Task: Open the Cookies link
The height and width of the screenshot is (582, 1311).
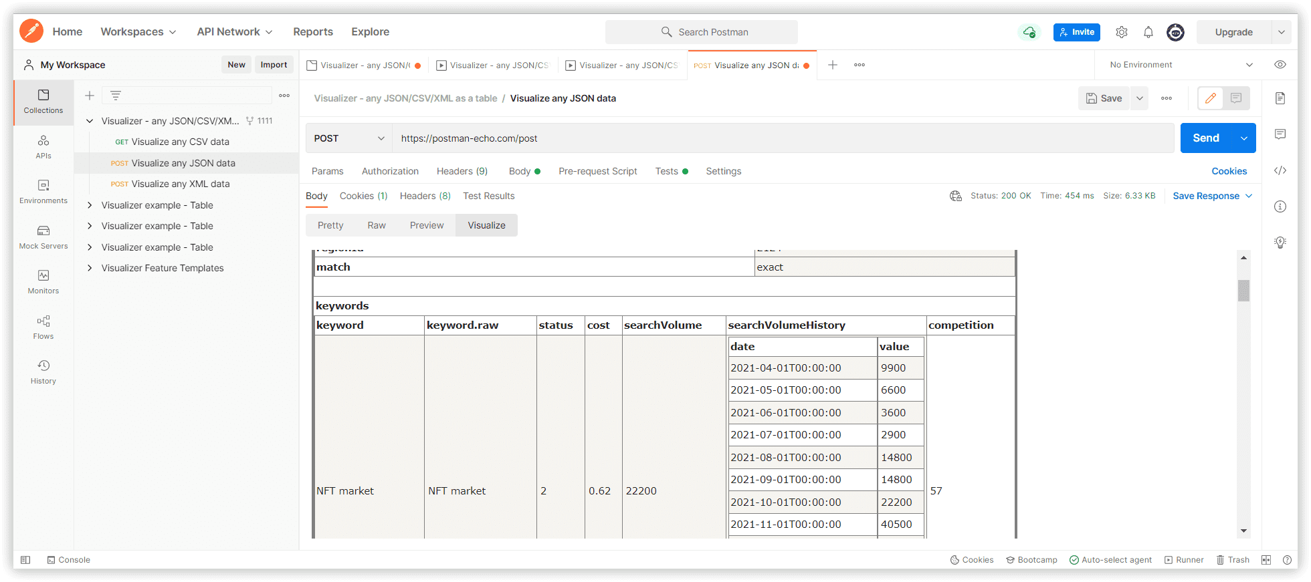Action: pyautogui.click(x=1229, y=171)
